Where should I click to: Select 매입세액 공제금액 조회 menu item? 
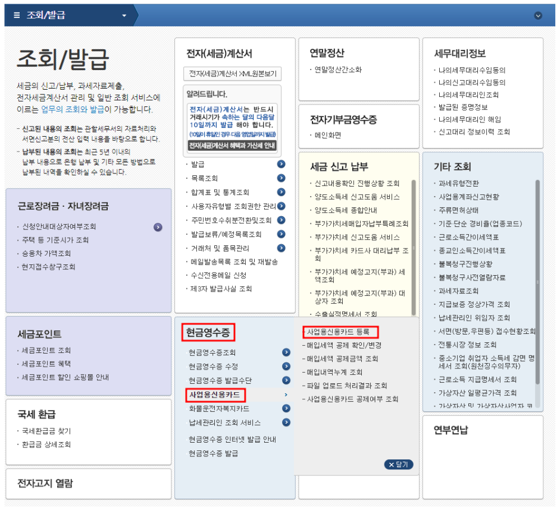pos(342,359)
